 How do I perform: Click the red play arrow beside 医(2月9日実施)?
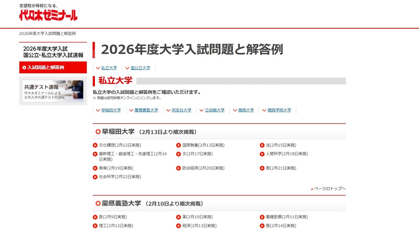pos(95,217)
